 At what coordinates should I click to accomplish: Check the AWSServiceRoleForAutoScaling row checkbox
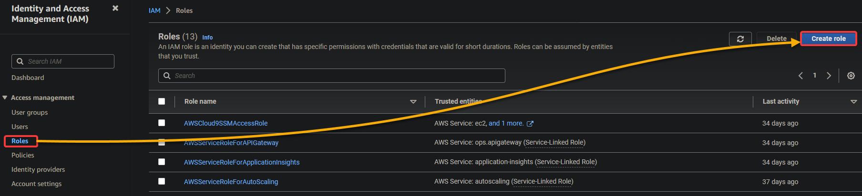(162, 181)
